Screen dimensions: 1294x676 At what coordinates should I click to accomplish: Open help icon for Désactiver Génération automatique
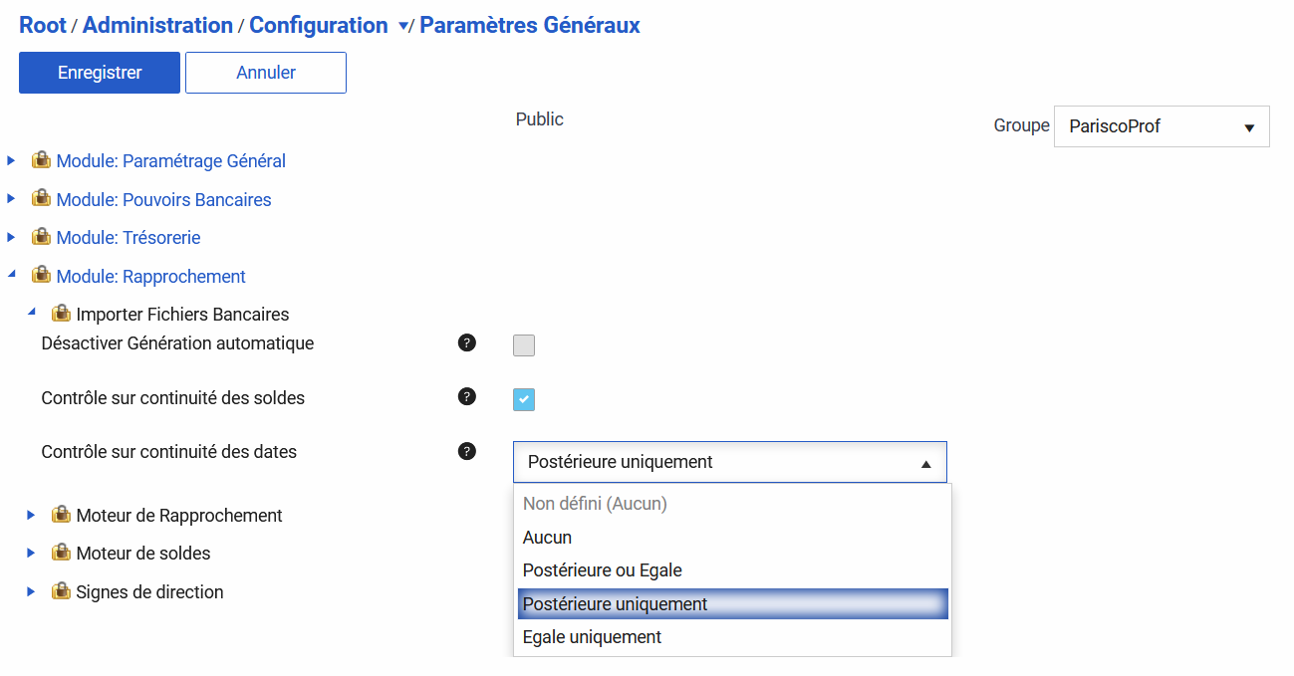(x=466, y=342)
